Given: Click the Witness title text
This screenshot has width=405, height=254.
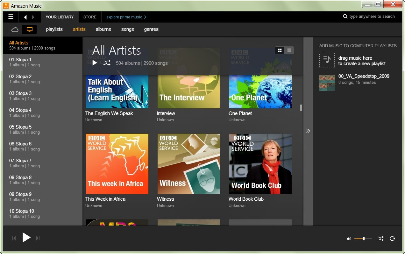Looking at the screenshot, I should point(166,199).
